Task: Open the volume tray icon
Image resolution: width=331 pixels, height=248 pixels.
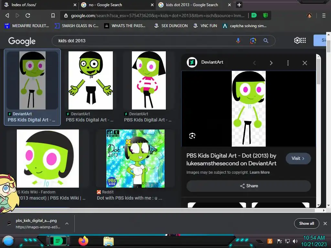Action: [x=295, y=241]
